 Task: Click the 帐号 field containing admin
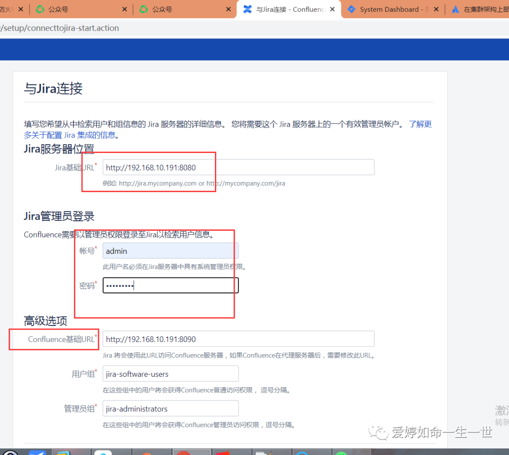point(171,251)
